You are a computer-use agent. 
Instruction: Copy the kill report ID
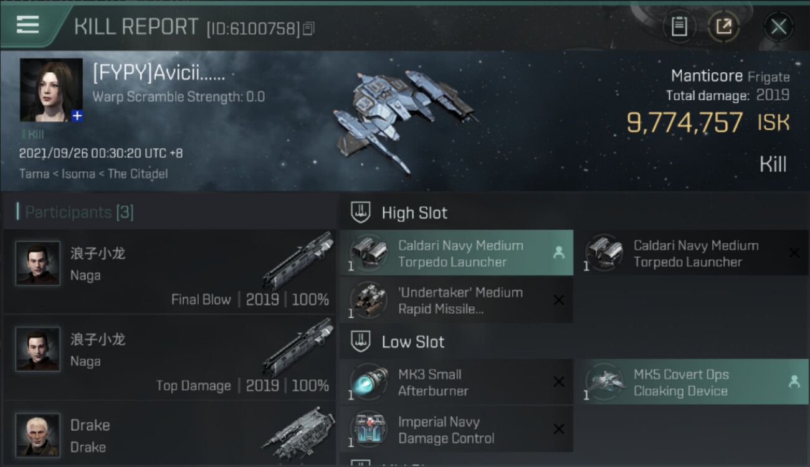(x=309, y=28)
